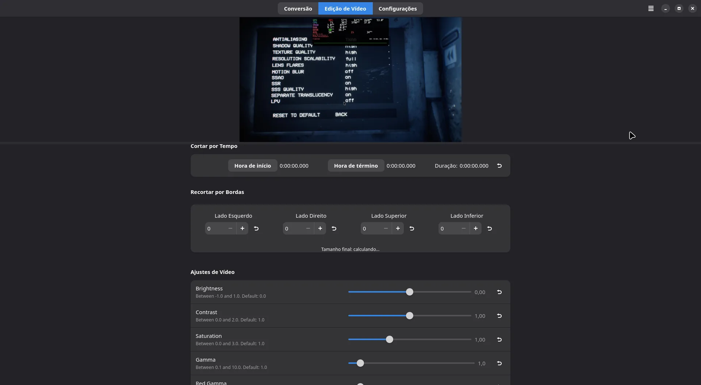This screenshot has width=701, height=385.
Task: Set Hora de término button
Action: (356, 166)
